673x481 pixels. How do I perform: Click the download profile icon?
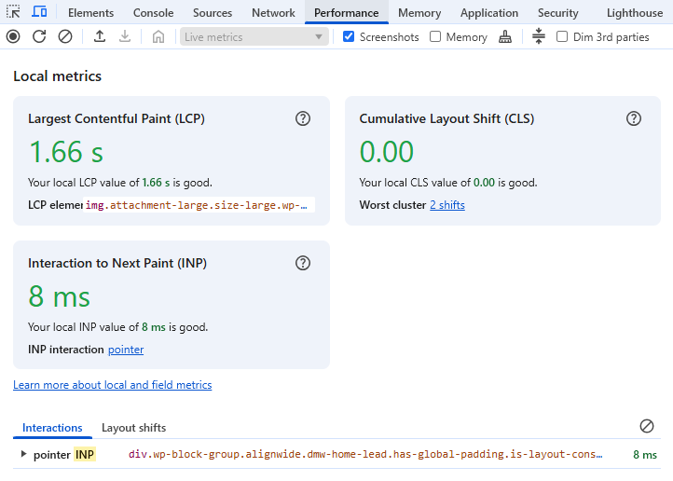[125, 37]
